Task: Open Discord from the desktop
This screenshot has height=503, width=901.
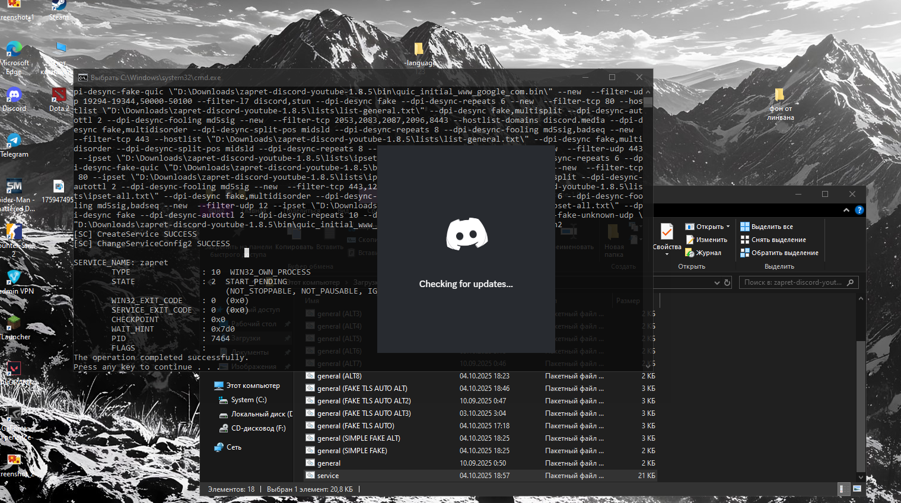Action: click(x=13, y=95)
